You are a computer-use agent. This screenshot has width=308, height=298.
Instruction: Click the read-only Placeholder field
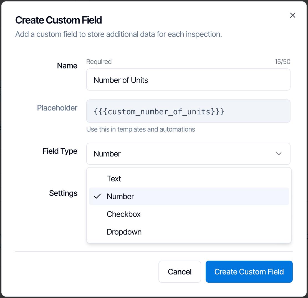click(x=188, y=111)
